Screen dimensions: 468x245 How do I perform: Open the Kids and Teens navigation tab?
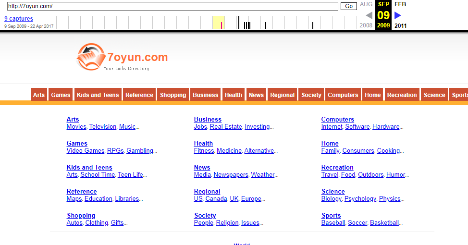coord(98,95)
